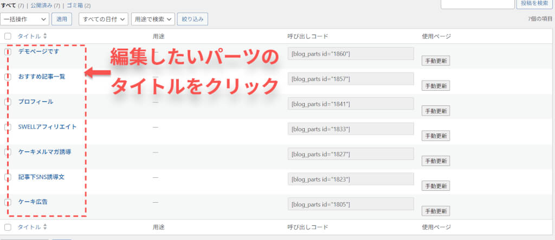555x240 pixels.
Task: Click the 投稿を検索 button
Action: [536, 4]
